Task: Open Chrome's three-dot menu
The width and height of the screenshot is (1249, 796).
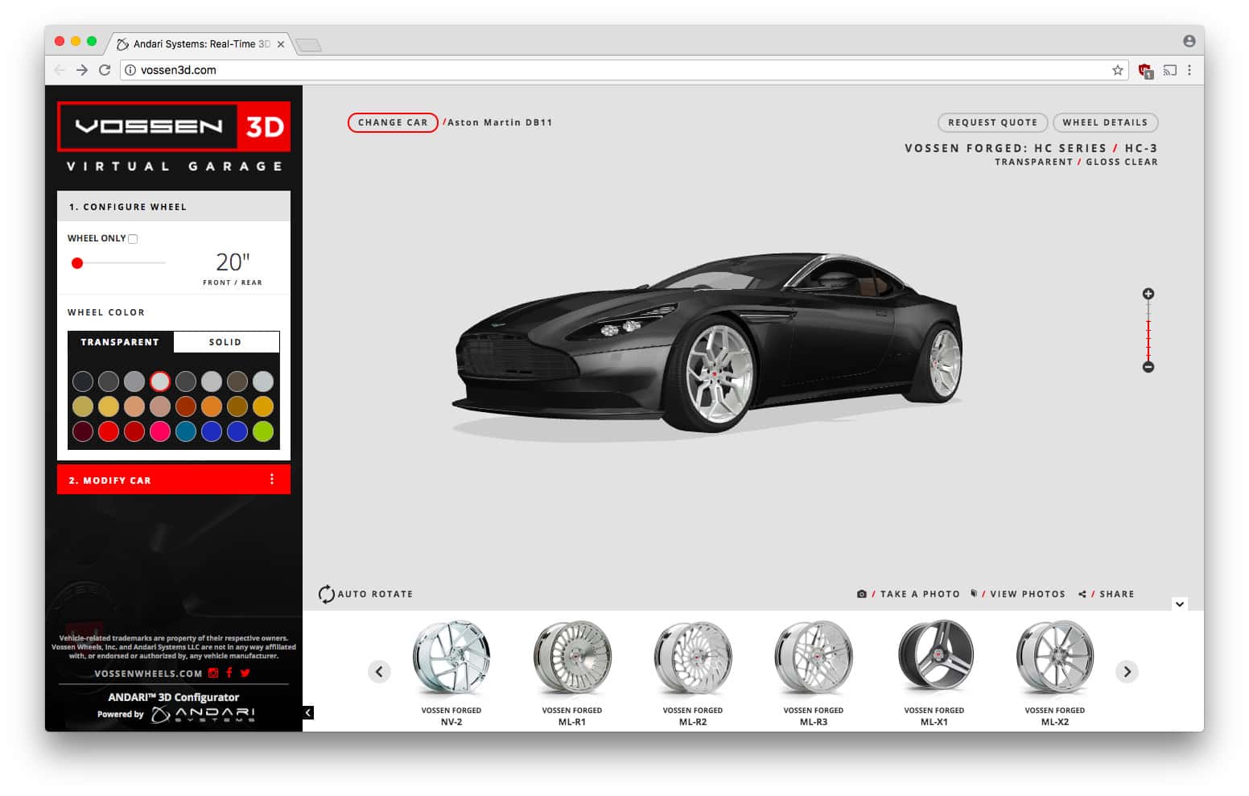Action: point(1190,70)
